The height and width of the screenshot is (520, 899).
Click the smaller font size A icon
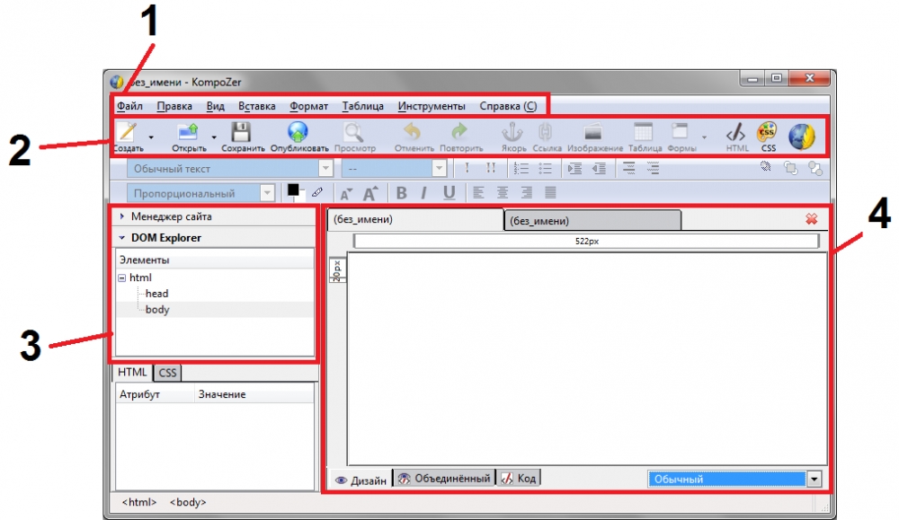coord(346,194)
